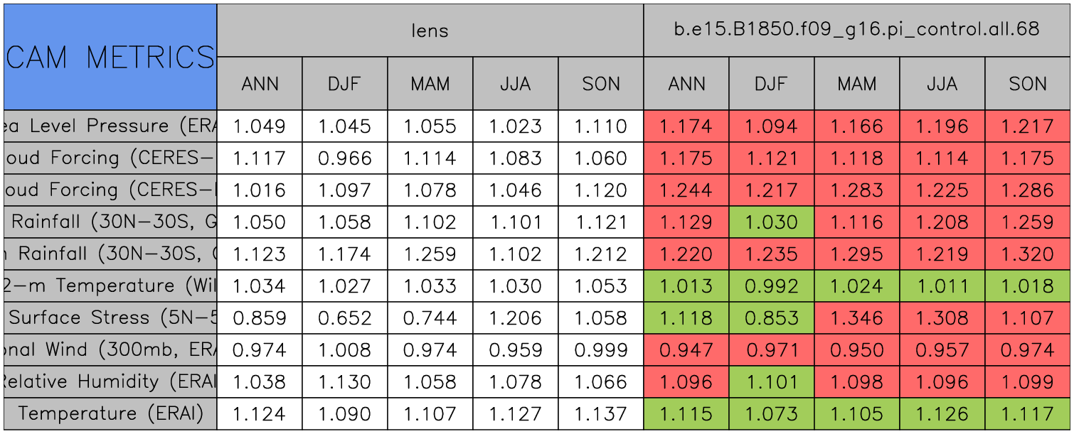Select the Surface Stress row label
Viewport: 1074px width, 434px height.
110,318
